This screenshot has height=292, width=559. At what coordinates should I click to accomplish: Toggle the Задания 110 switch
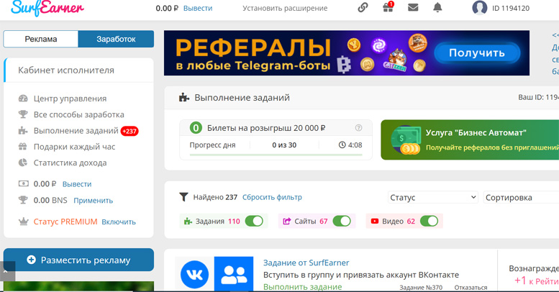coord(254,221)
